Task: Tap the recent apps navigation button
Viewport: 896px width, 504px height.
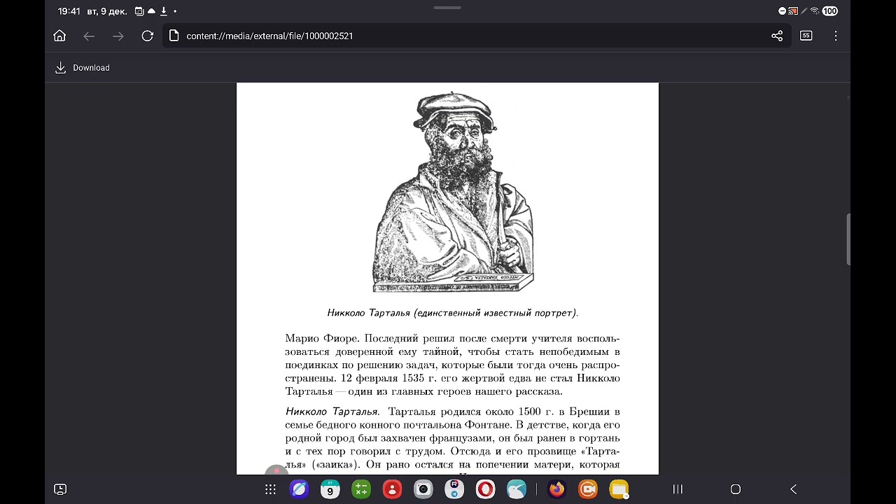Action: coord(678,489)
